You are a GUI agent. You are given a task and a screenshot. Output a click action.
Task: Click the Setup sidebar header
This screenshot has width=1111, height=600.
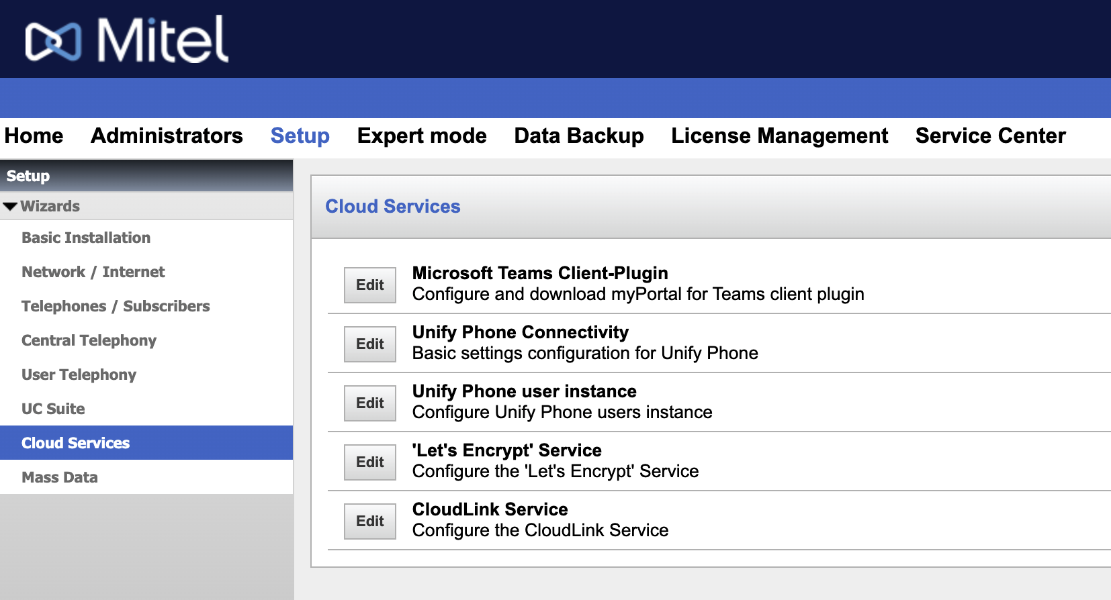coord(146,176)
